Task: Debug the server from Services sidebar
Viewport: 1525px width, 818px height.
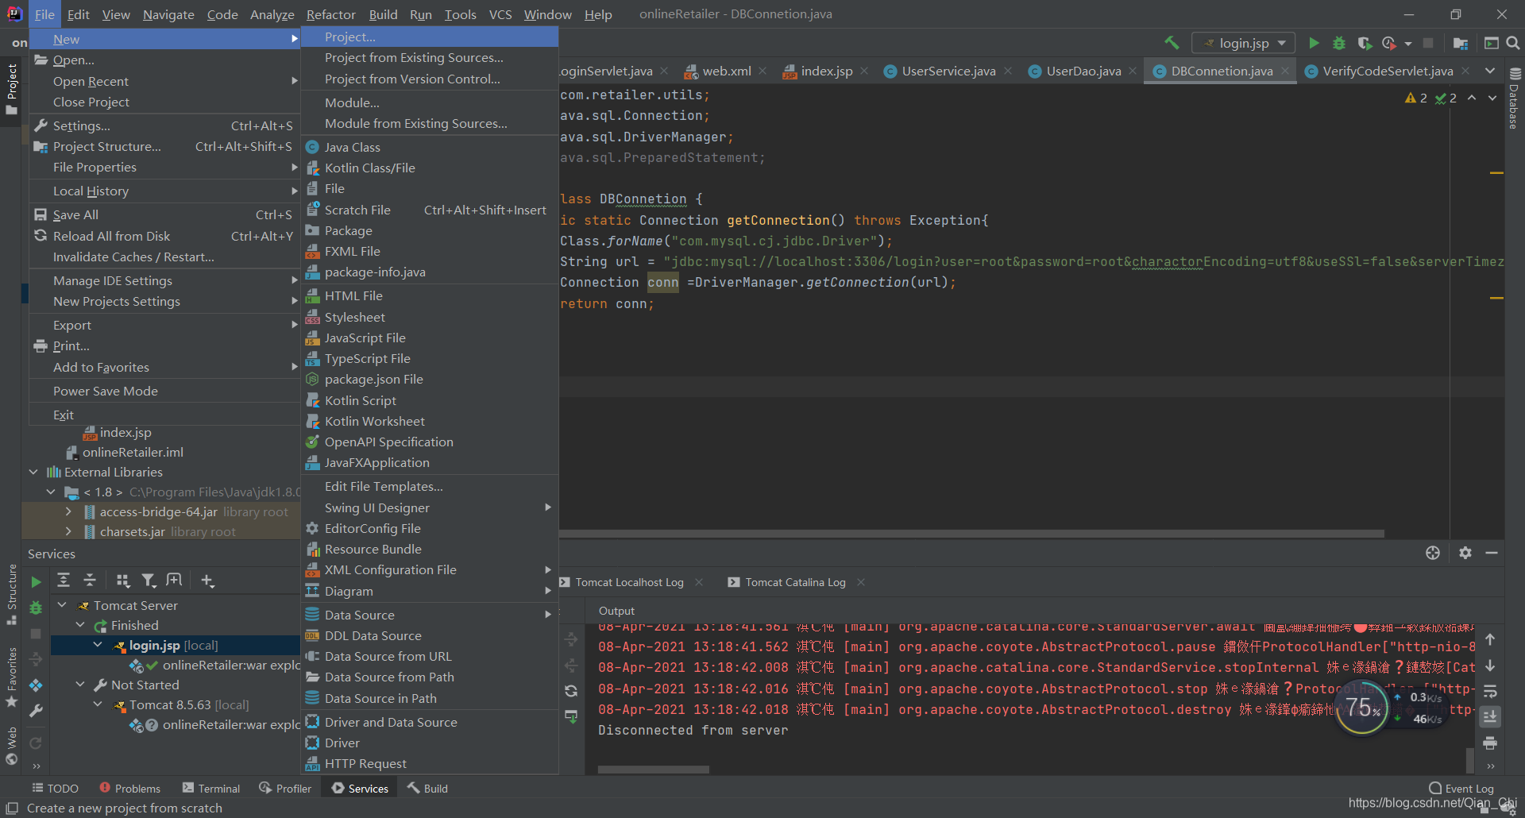Action: point(36,608)
